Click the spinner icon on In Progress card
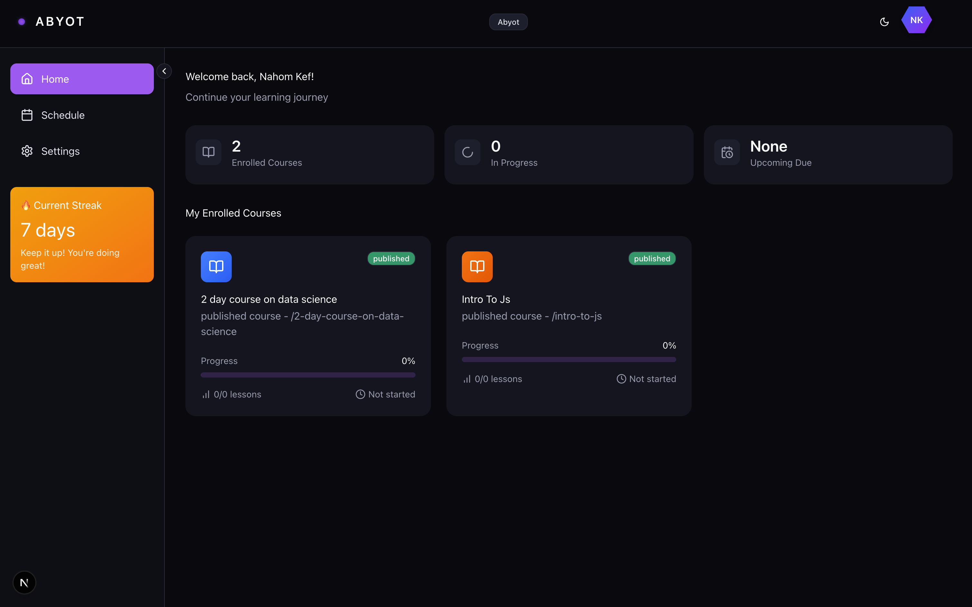972x607 pixels. 467,152
